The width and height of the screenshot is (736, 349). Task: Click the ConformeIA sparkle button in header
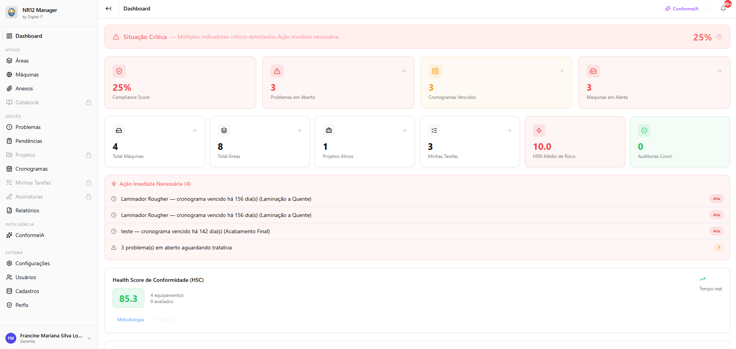pyautogui.click(x=682, y=8)
